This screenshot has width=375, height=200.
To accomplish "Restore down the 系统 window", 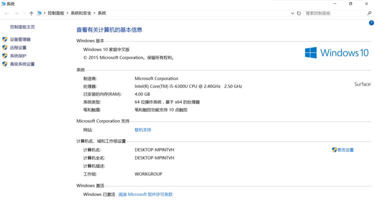I will (x=350, y=3).
